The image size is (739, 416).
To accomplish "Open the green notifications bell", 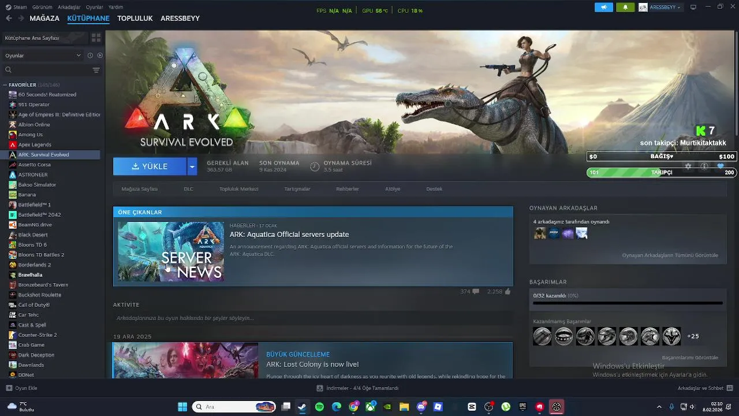I will 625,8.
